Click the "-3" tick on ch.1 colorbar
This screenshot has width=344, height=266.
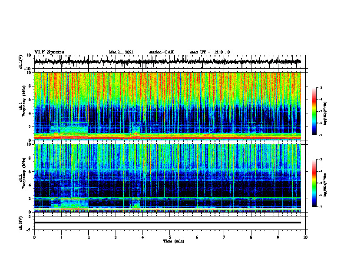point(320,87)
